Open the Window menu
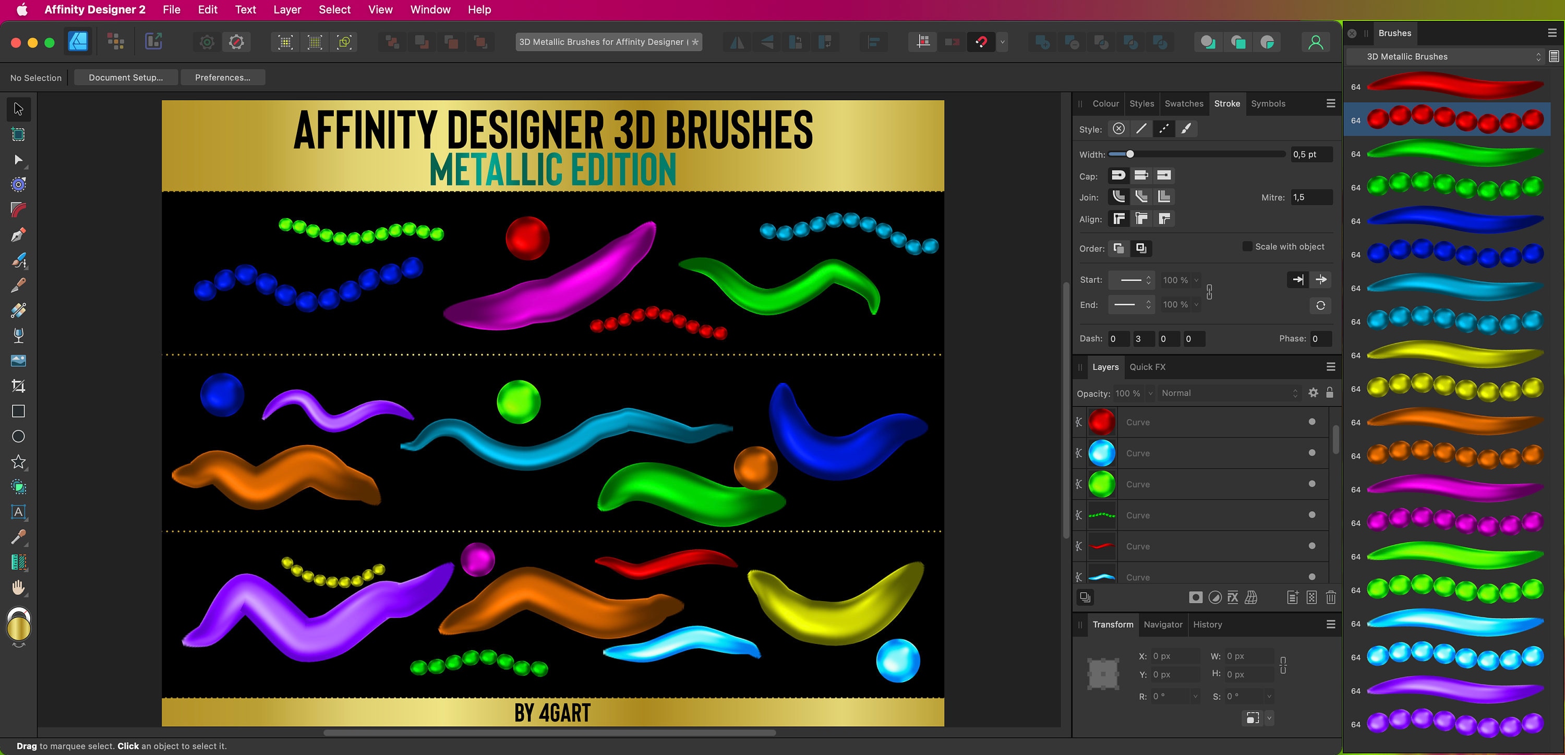The image size is (1565, 755). tap(430, 9)
